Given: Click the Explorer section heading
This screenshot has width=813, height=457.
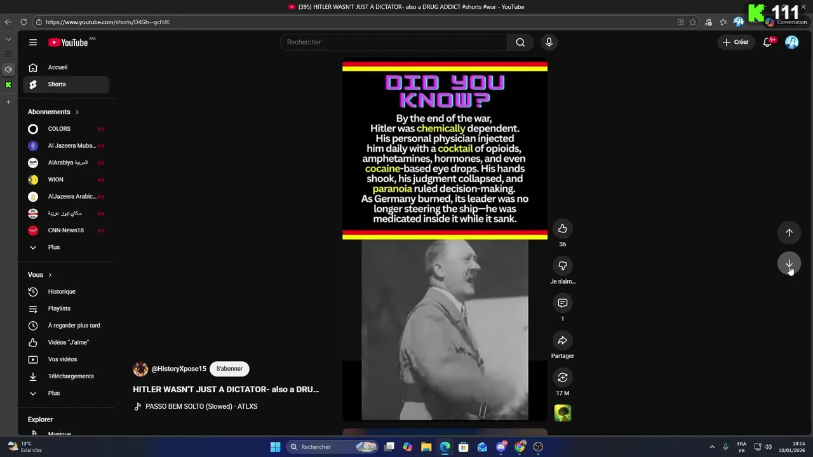Looking at the screenshot, I should point(40,420).
